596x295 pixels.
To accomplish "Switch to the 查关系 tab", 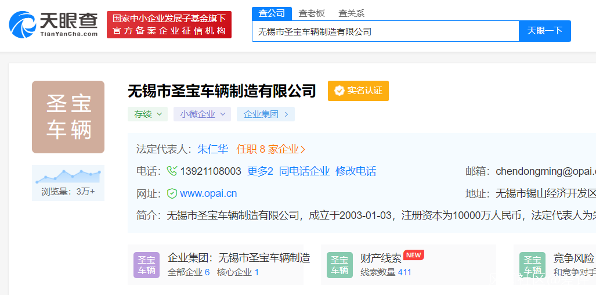I will point(352,13).
